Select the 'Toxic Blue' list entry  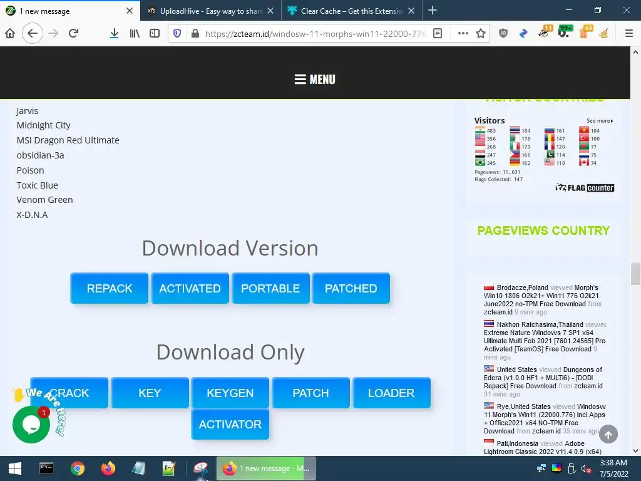coord(37,185)
